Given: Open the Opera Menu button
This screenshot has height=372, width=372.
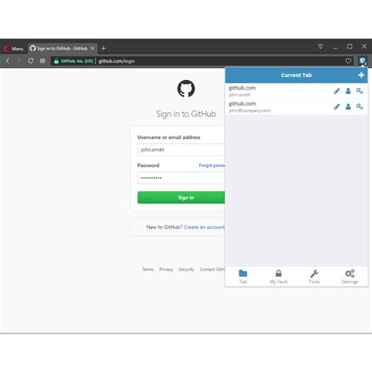Looking at the screenshot, I should point(13,49).
